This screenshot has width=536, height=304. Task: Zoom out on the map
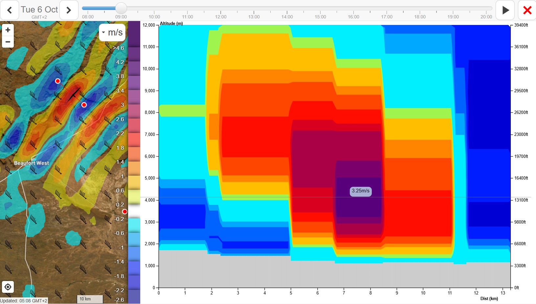[x=8, y=42]
